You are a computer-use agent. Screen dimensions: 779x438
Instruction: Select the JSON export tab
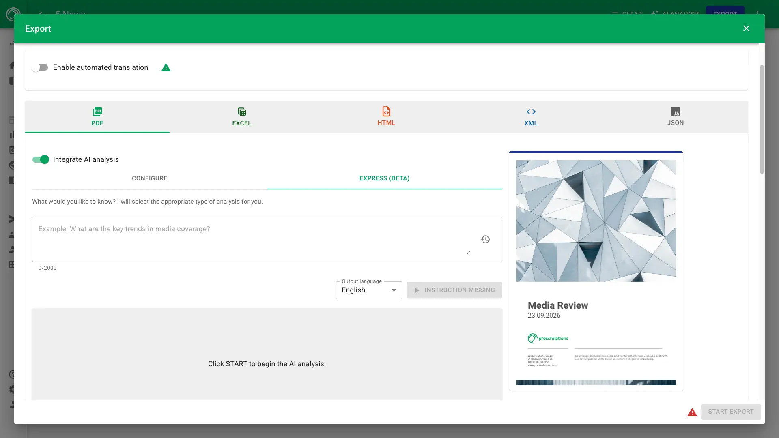[x=676, y=117]
